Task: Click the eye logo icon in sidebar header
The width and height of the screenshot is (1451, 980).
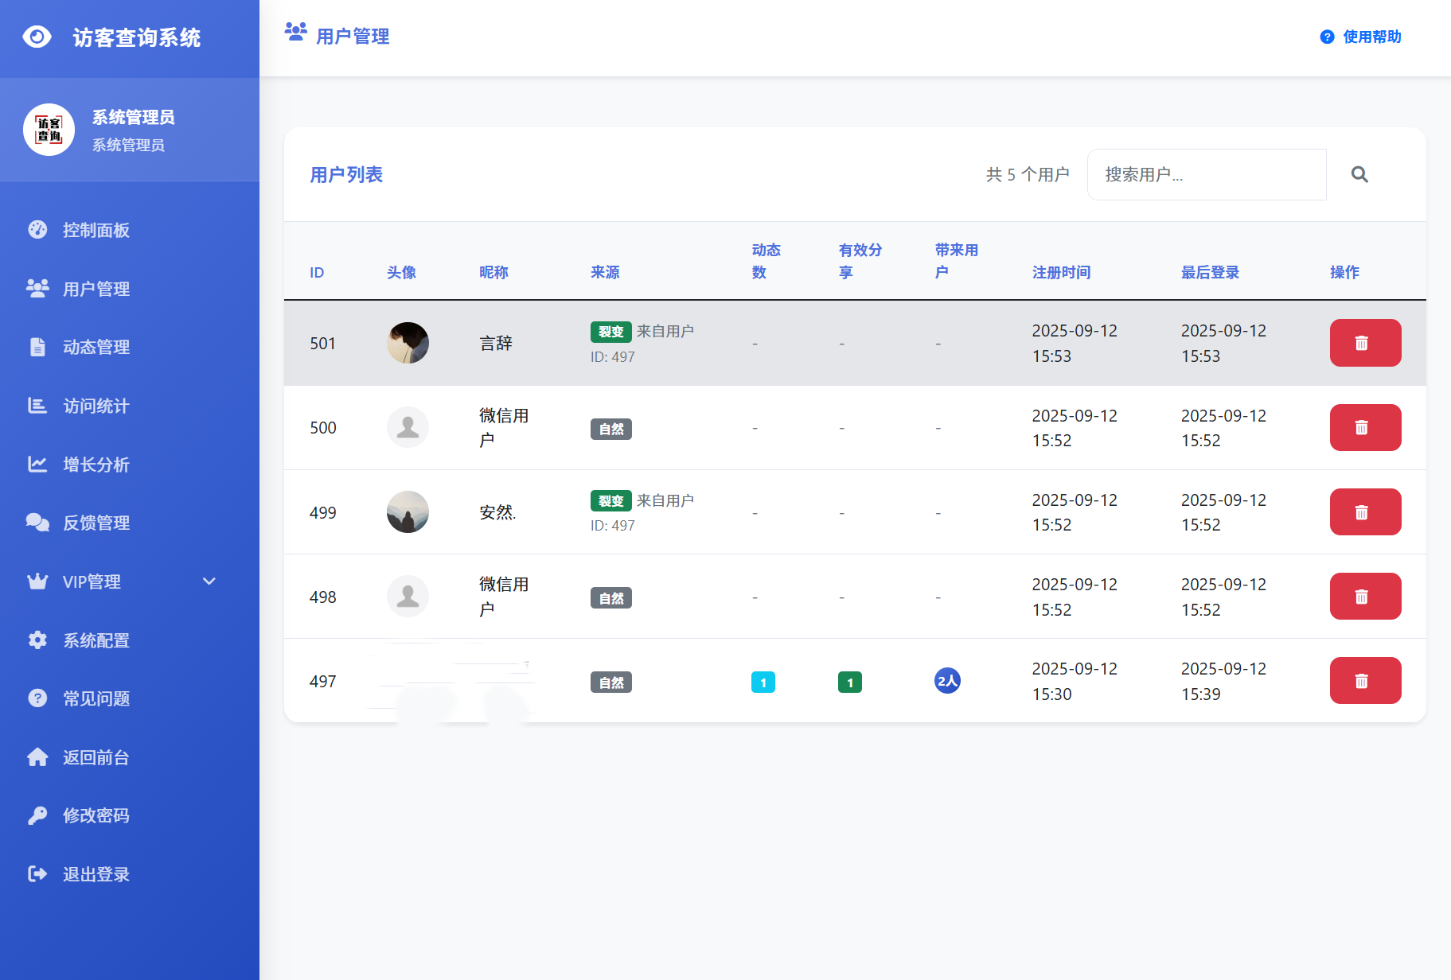Action: tap(37, 37)
